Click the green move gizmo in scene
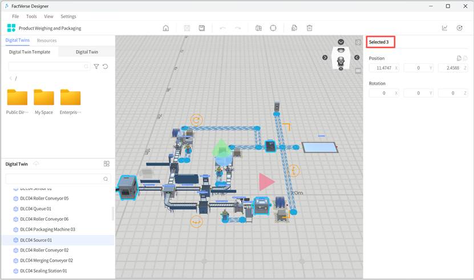Image resolution: width=474 pixels, height=280 pixels. (221, 148)
